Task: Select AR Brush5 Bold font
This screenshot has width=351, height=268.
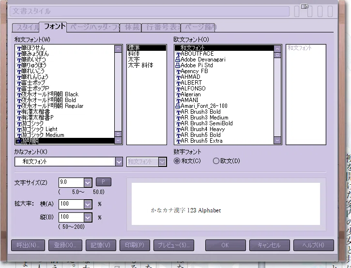Action: tap(224, 135)
